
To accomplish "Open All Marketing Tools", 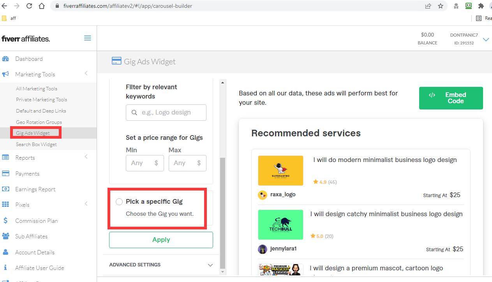I will (x=37, y=88).
